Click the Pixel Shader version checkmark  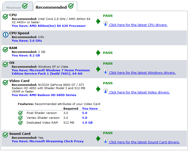click(x=20, y=113)
